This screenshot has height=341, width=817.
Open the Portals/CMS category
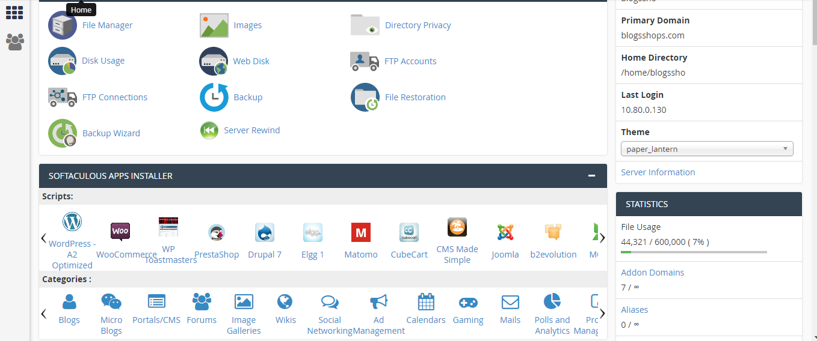156,309
